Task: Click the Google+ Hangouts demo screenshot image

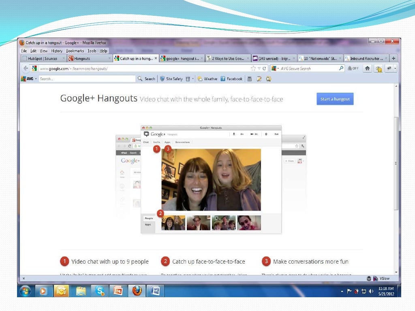Action: (x=211, y=179)
